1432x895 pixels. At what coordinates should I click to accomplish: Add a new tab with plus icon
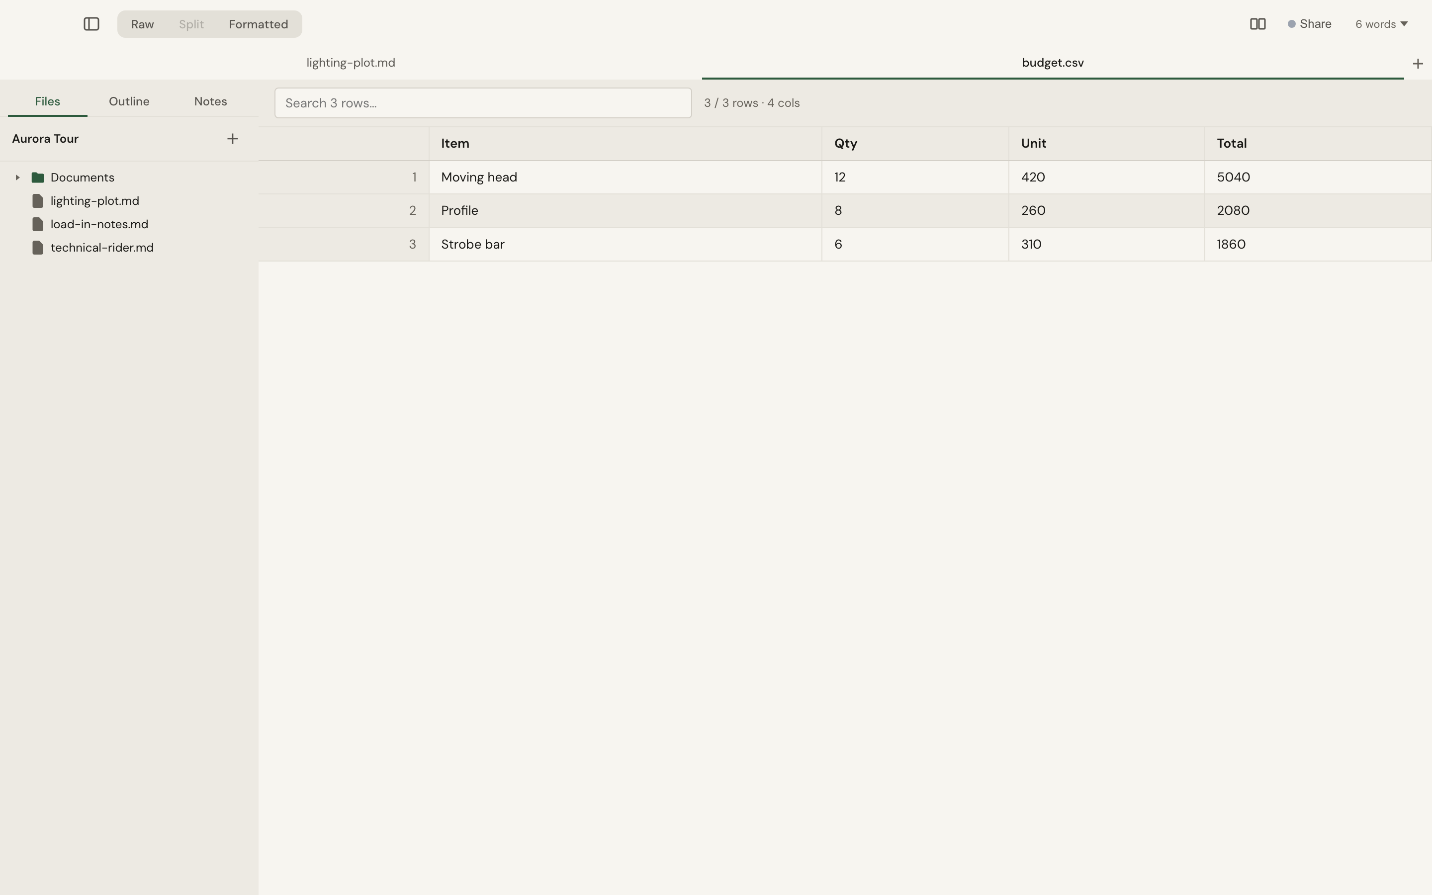(x=1417, y=63)
